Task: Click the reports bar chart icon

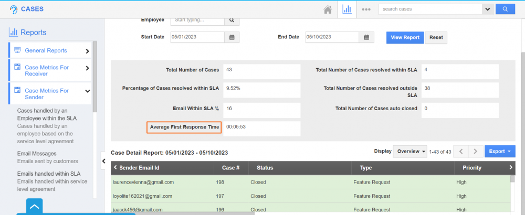Action: (x=346, y=9)
